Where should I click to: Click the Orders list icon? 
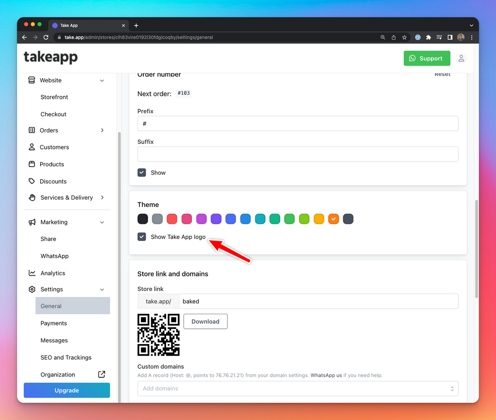(x=32, y=130)
